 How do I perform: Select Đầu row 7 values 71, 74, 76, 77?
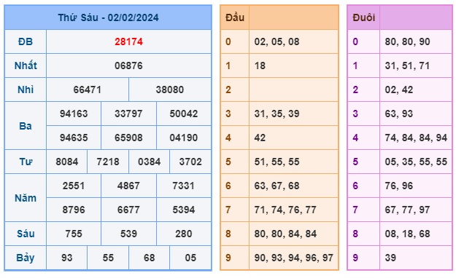[x=285, y=210]
